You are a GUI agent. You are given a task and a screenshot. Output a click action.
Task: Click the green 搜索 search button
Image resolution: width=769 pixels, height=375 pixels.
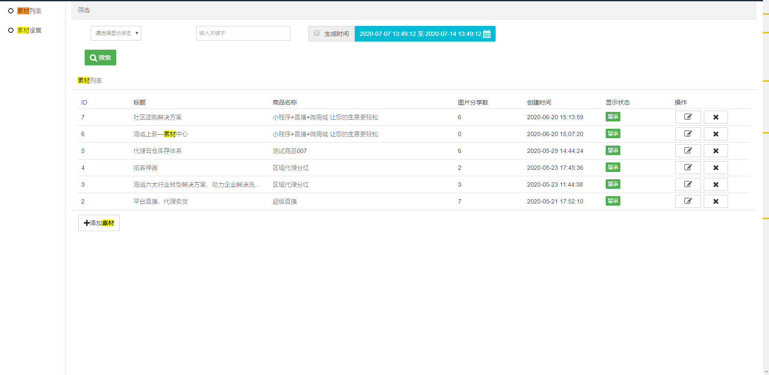click(x=100, y=57)
